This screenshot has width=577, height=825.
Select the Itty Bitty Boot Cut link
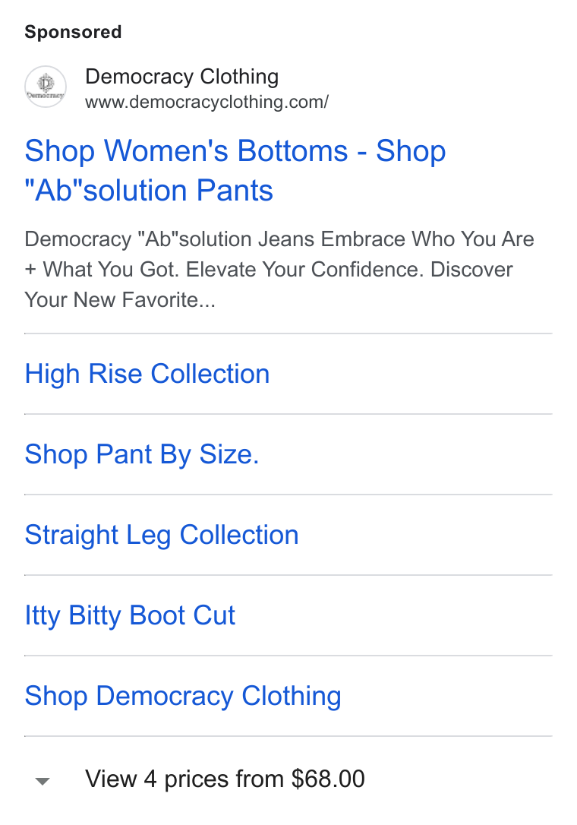click(x=130, y=615)
